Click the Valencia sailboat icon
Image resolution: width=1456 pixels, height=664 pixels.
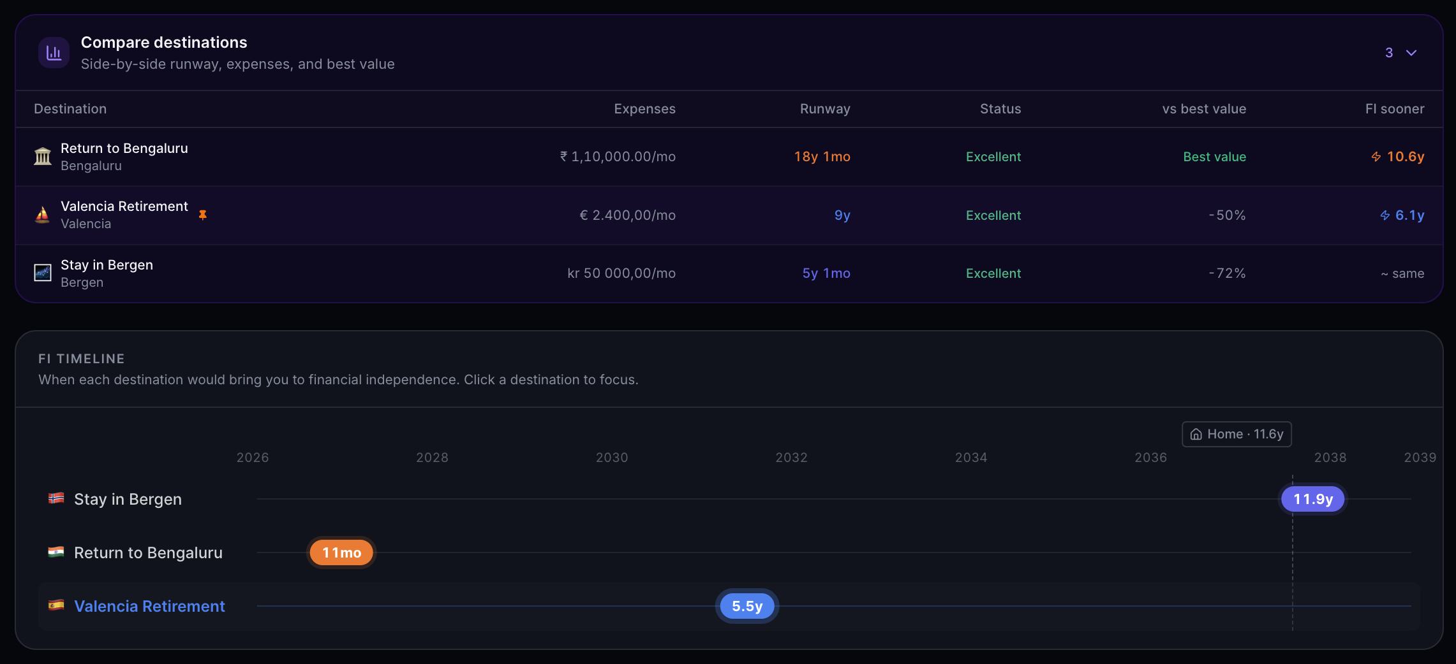(43, 215)
